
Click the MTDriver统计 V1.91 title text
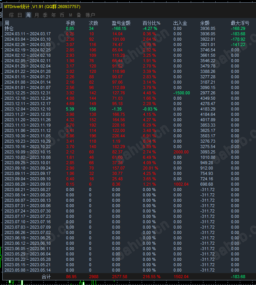pyautogui.click(x=42, y=7)
